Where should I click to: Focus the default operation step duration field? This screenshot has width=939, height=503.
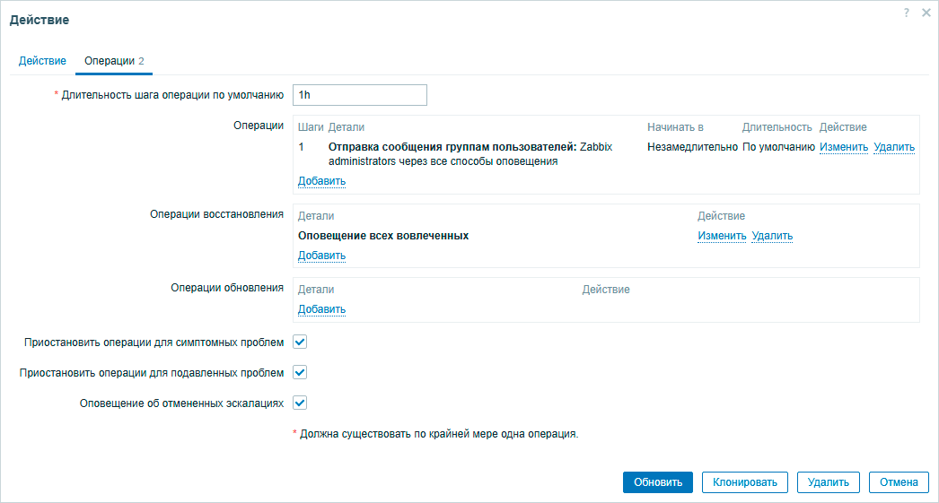(360, 94)
